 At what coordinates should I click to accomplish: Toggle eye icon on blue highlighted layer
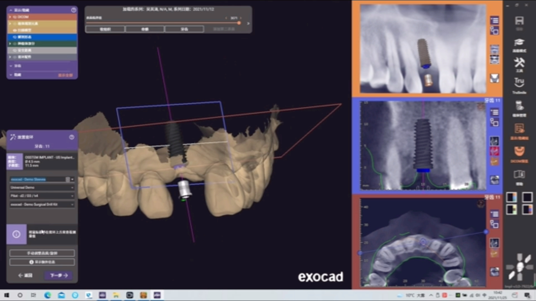pyautogui.click(x=15, y=37)
